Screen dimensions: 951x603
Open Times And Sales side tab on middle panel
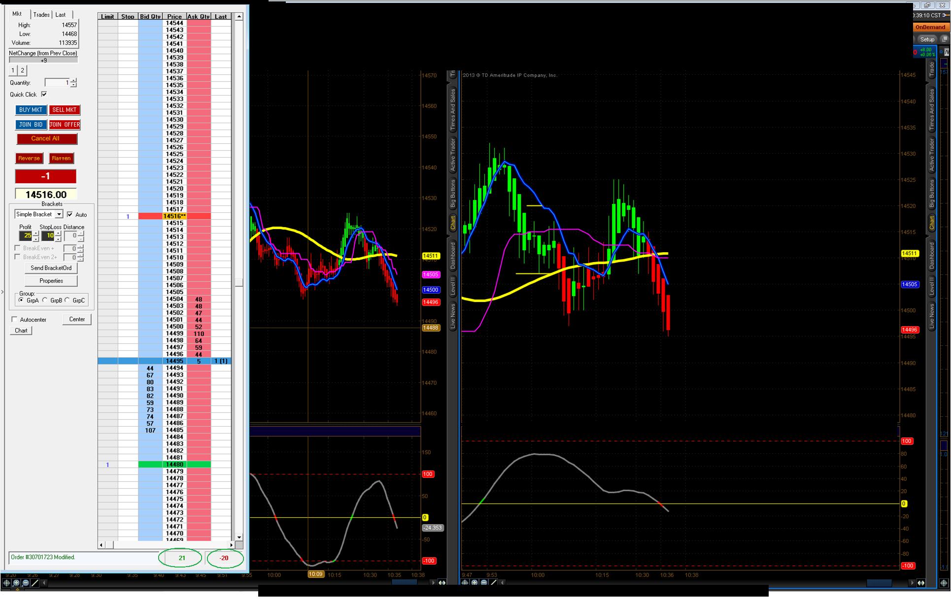pos(452,110)
